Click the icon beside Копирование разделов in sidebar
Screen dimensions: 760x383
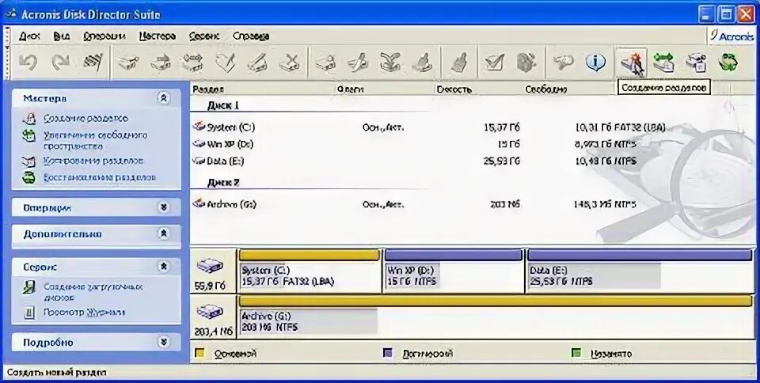(x=29, y=161)
